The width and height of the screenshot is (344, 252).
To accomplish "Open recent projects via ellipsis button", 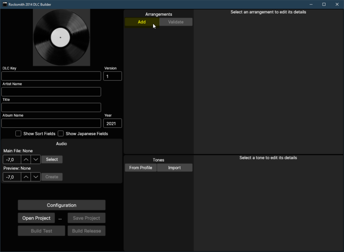I will click(x=60, y=218).
